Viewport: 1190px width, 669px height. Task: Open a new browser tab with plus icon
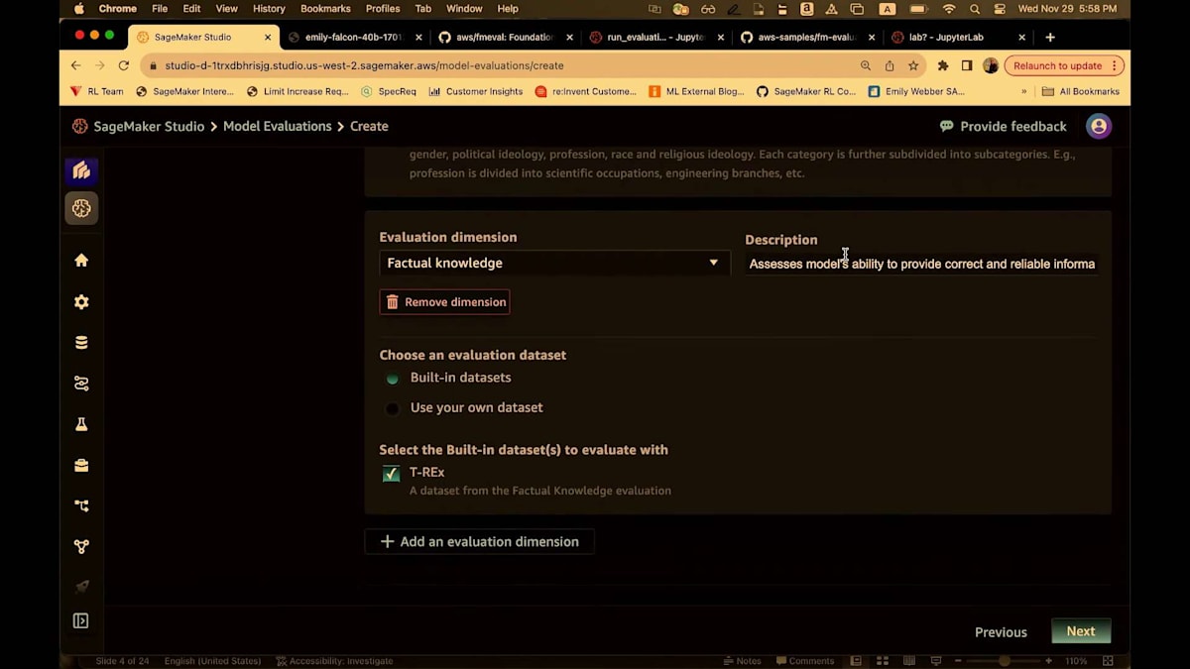point(1050,38)
